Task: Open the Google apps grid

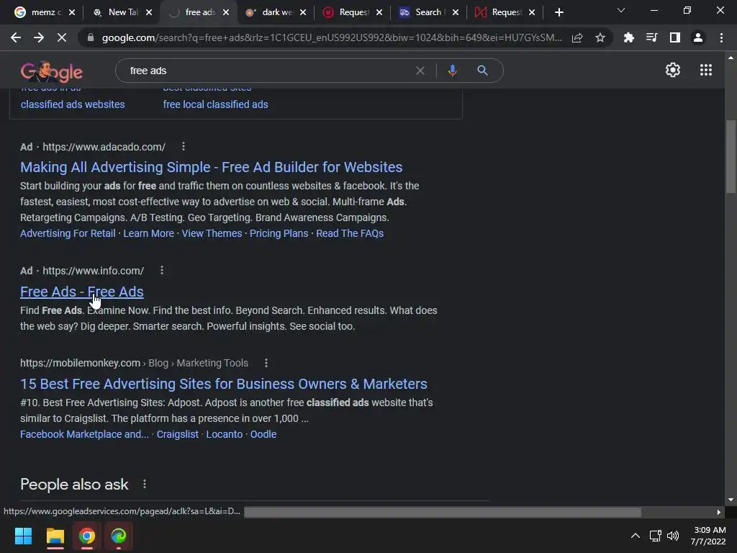Action: click(705, 70)
